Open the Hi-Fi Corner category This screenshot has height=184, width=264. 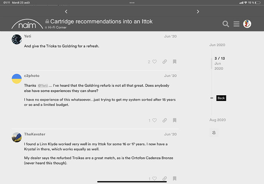tap(55, 28)
